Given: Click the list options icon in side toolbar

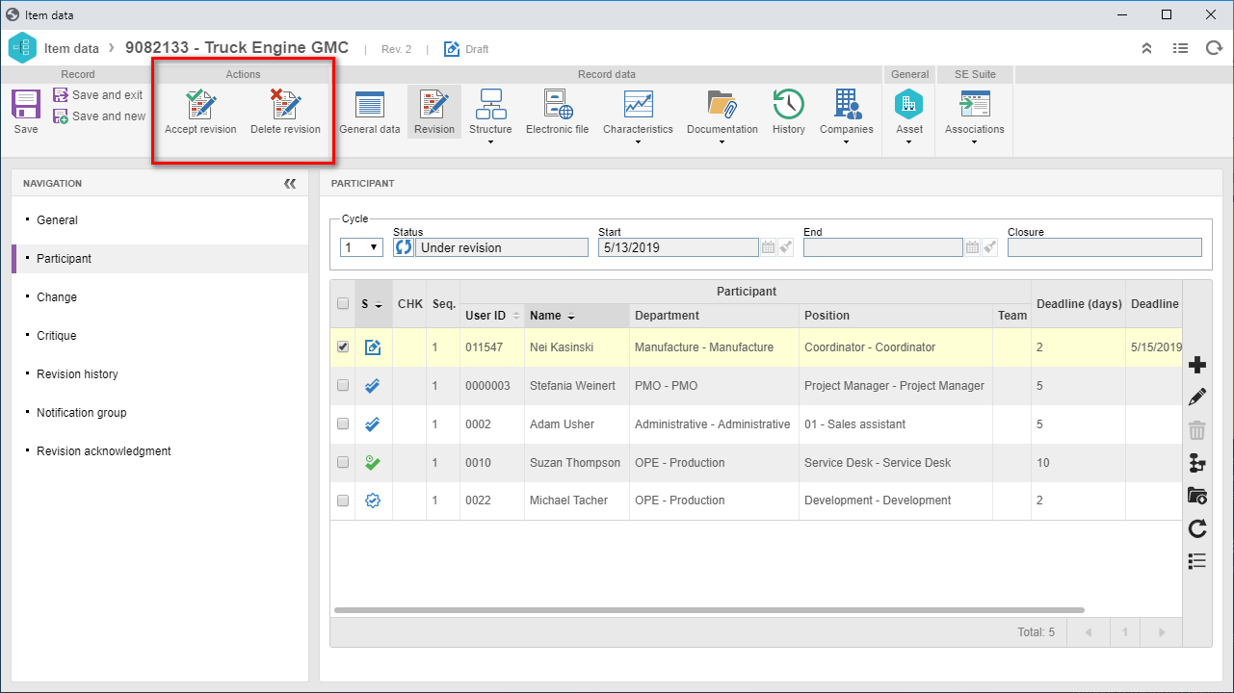Looking at the screenshot, I should (1197, 561).
